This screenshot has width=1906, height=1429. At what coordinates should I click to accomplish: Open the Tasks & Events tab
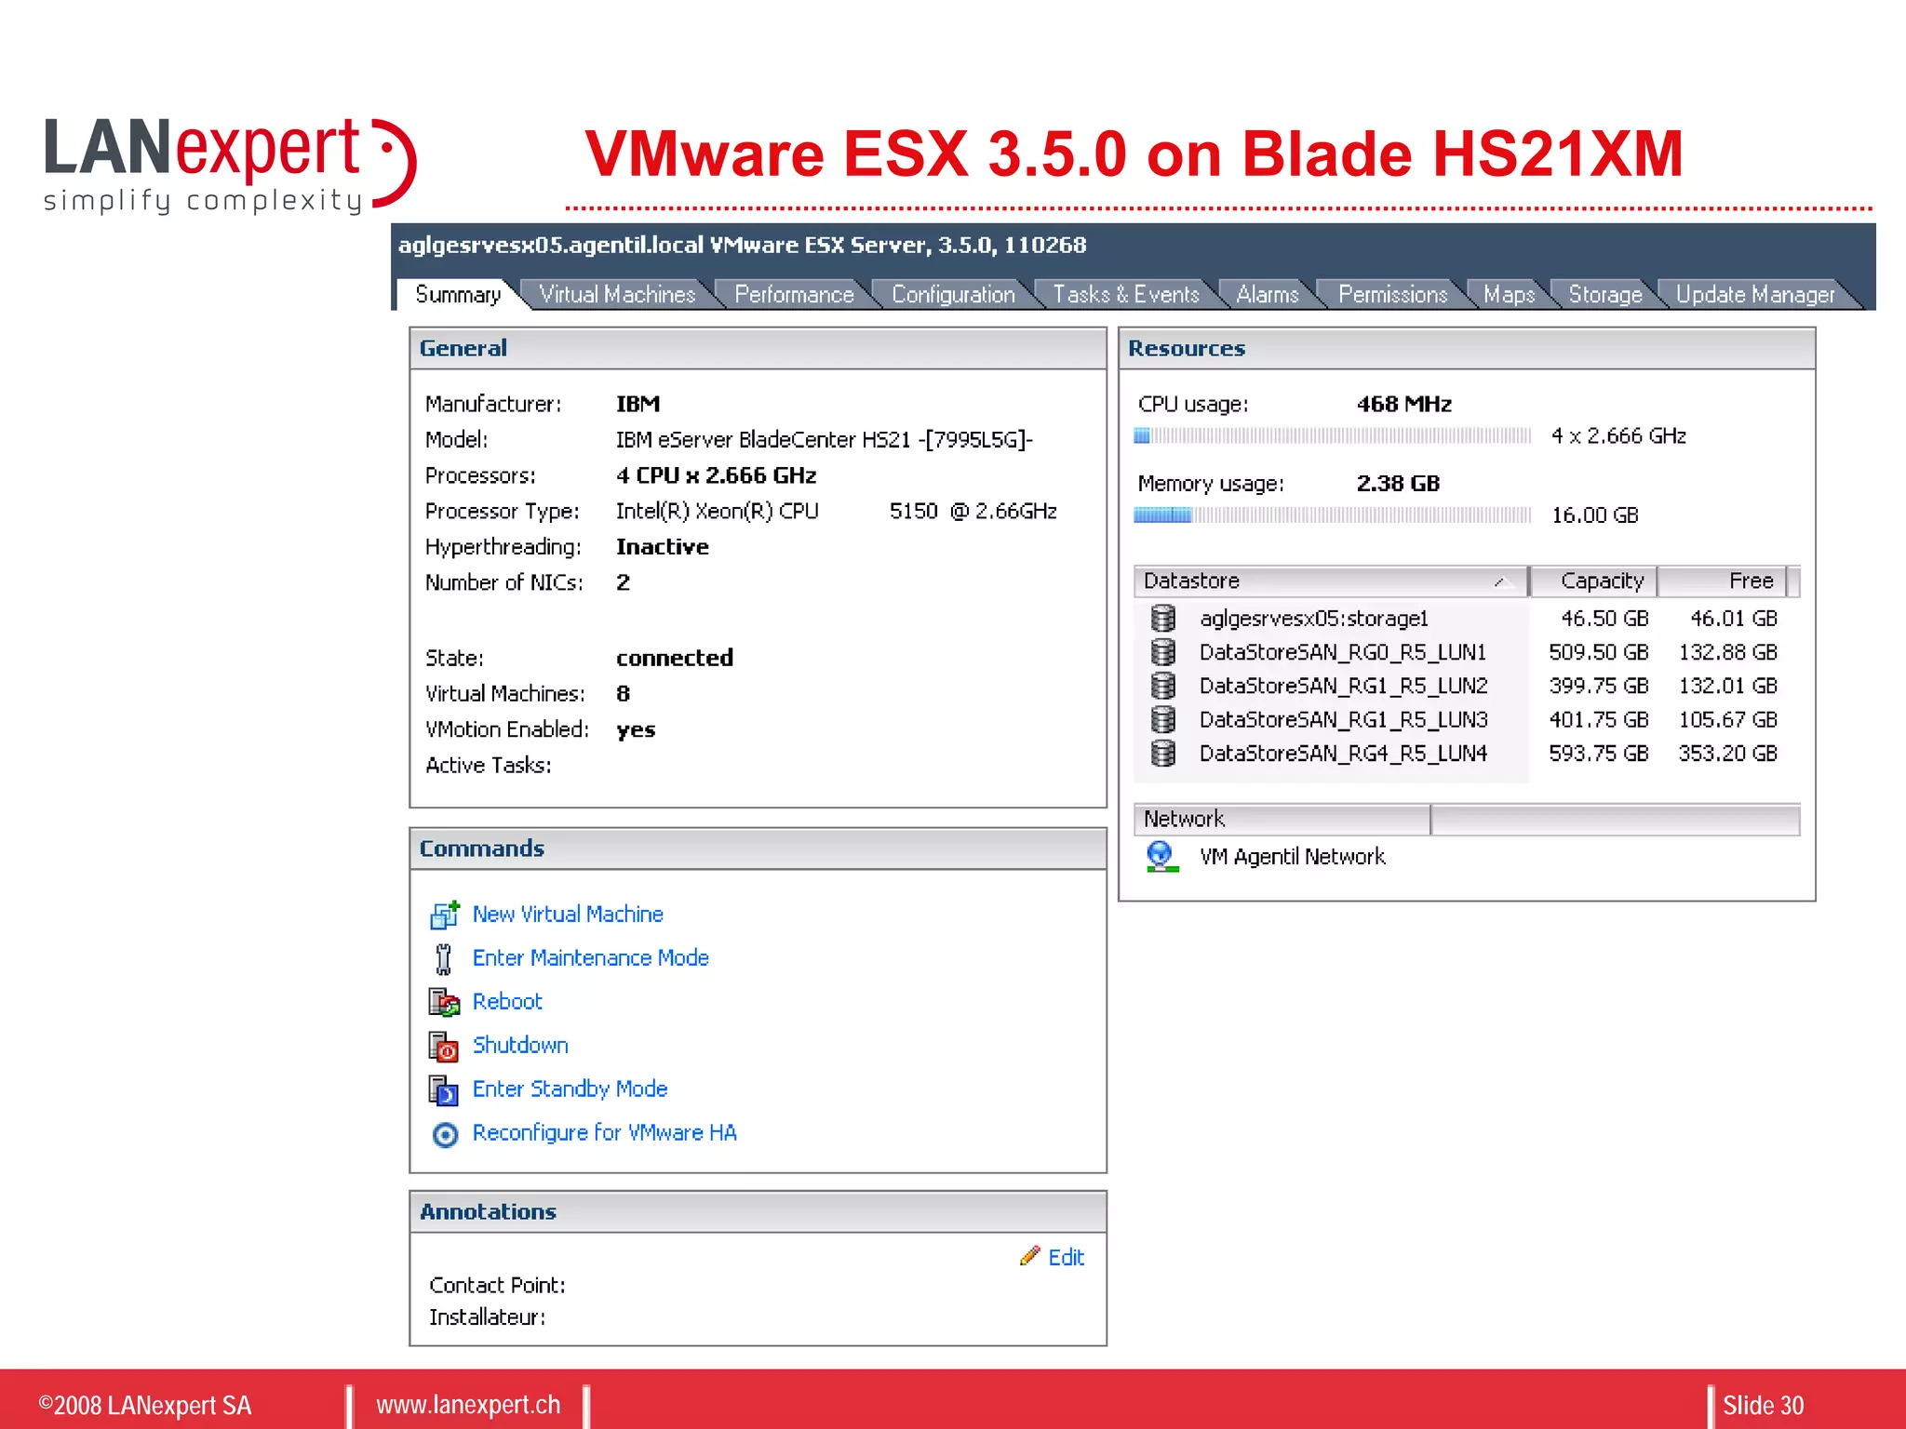pyautogui.click(x=1126, y=294)
